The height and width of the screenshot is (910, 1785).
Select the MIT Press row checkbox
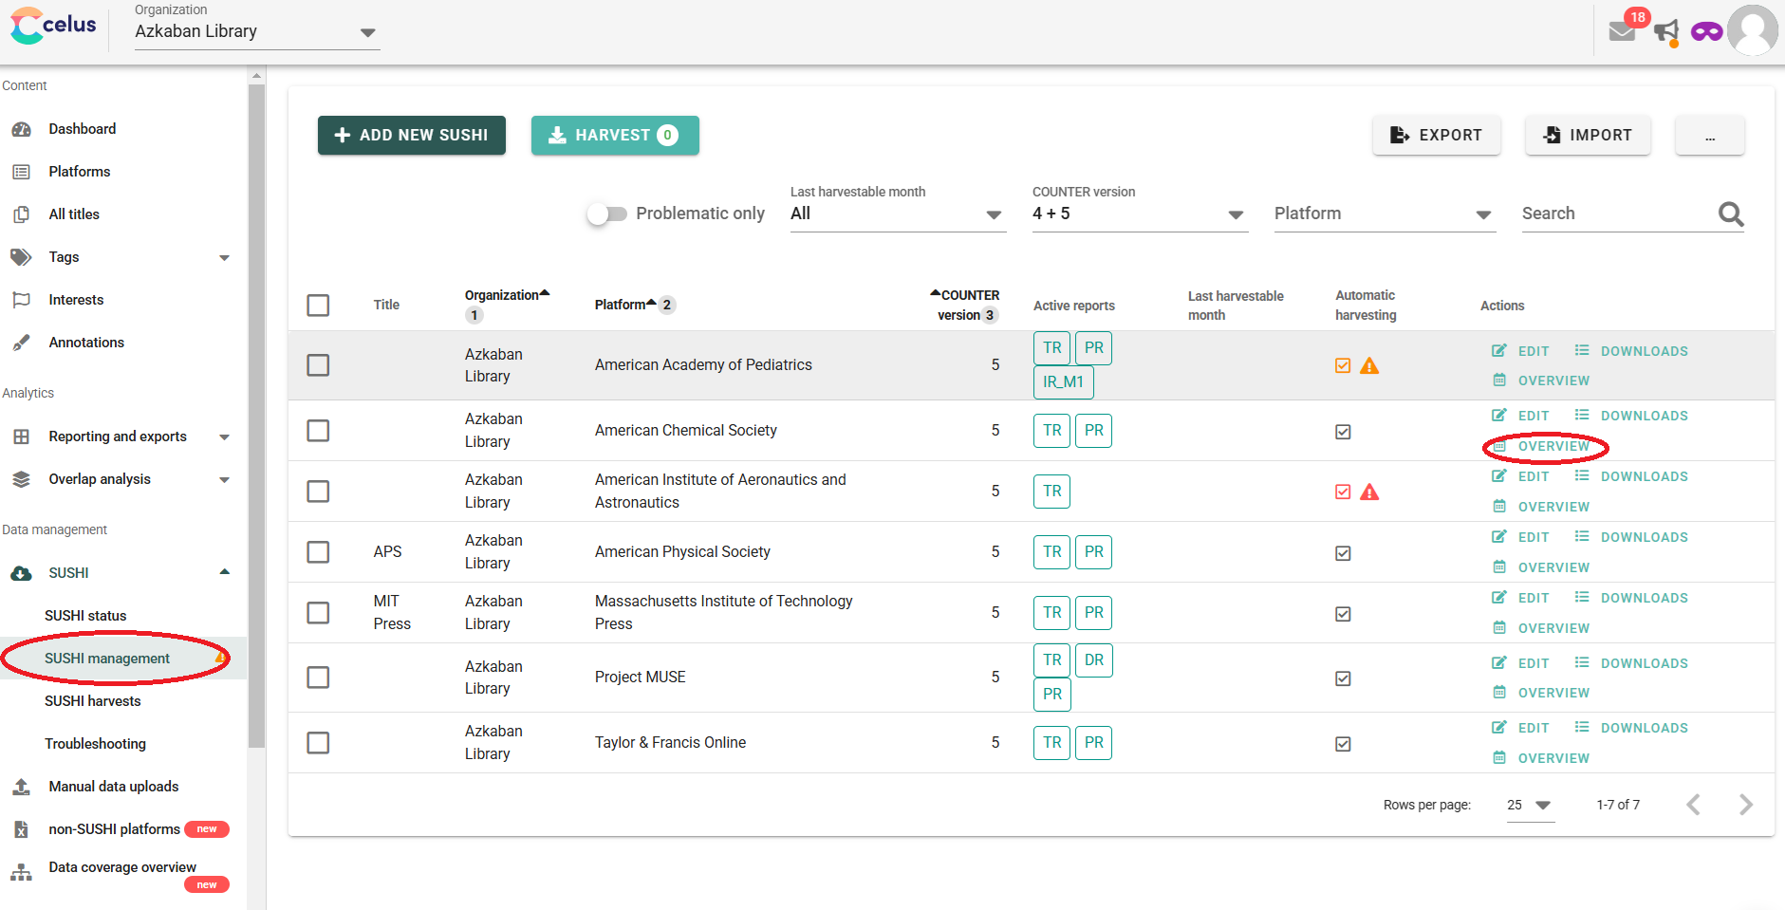pos(319,613)
